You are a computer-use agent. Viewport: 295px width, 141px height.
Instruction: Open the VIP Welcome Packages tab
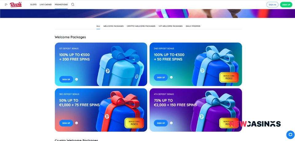click(171, 26)
